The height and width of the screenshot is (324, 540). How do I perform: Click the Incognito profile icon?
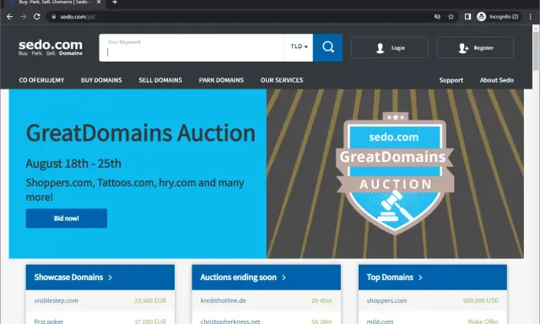point(498,17)
